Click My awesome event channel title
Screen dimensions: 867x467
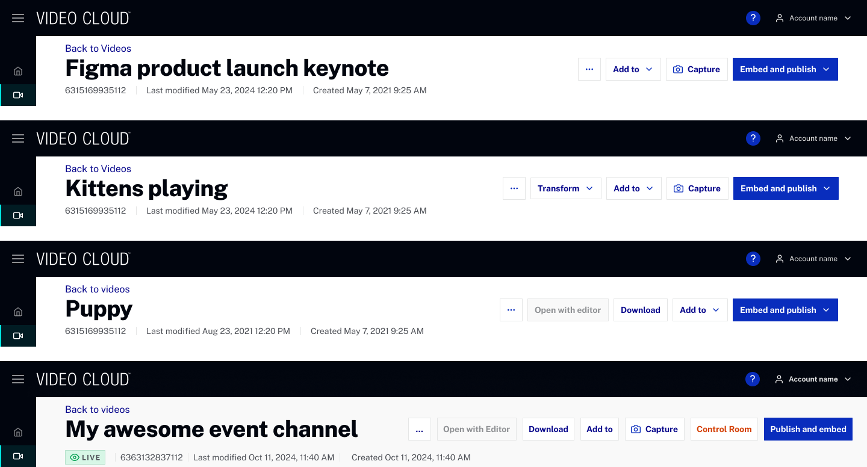(211, 429)
